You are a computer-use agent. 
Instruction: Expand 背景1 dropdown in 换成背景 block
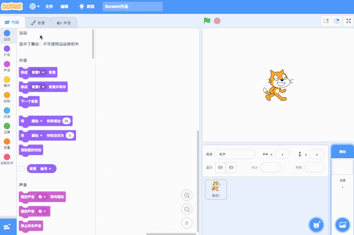(38, 72)
